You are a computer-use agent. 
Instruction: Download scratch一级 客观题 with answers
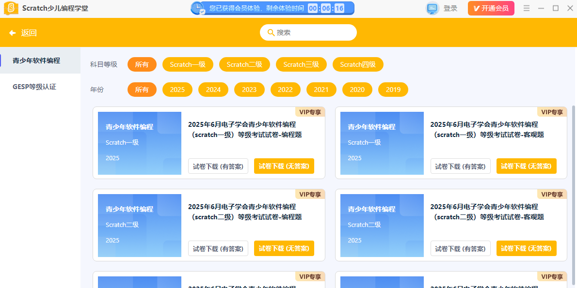[x=461, y=166]
